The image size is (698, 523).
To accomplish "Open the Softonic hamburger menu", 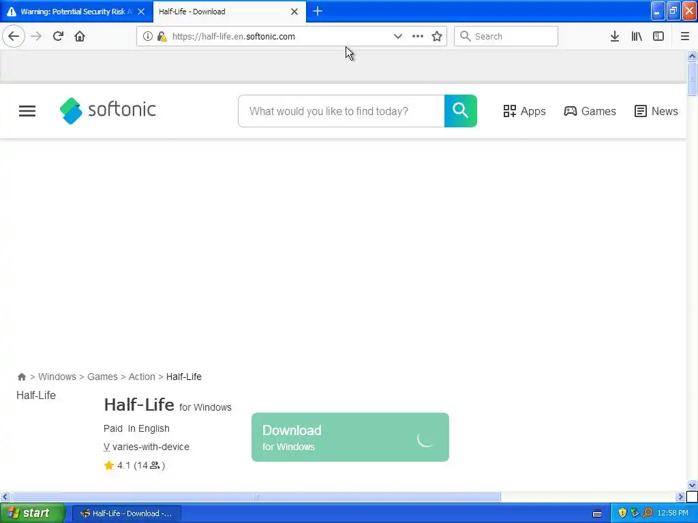I will pos(27,111).
